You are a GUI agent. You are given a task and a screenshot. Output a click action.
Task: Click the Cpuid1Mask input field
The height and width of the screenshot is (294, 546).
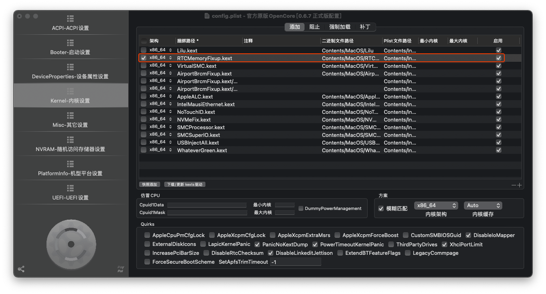tap(207, 212)
